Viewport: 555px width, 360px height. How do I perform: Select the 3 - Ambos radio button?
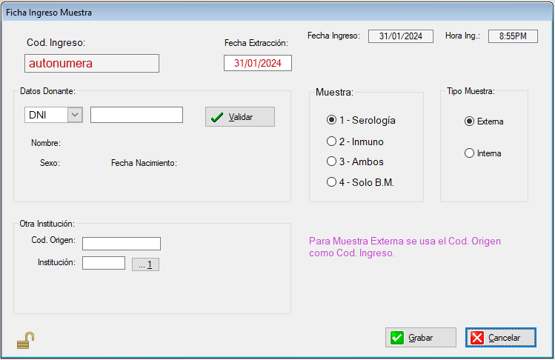point(331,161)
